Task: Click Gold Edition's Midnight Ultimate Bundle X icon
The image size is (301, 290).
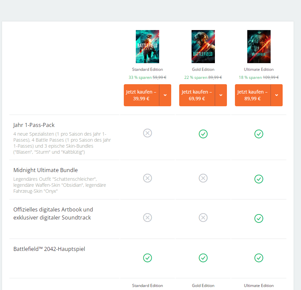Action: coord(203,178)
